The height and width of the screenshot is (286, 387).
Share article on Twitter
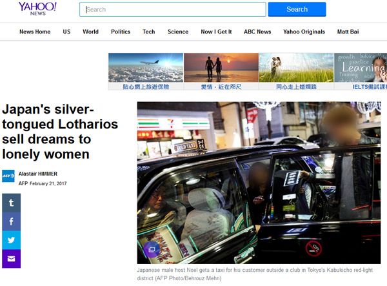point(12,240)
